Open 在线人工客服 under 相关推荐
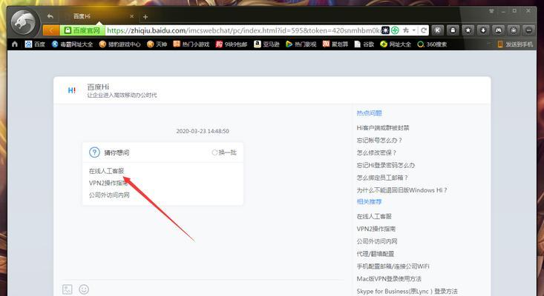This screenshot has width=544, height=296. point(374,216)
